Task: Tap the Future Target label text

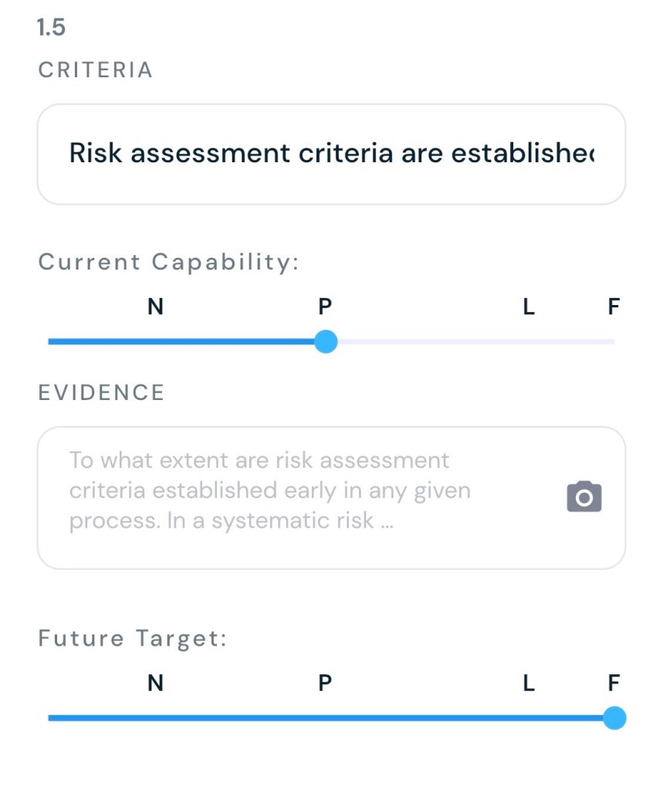Action: pos(132,639)
